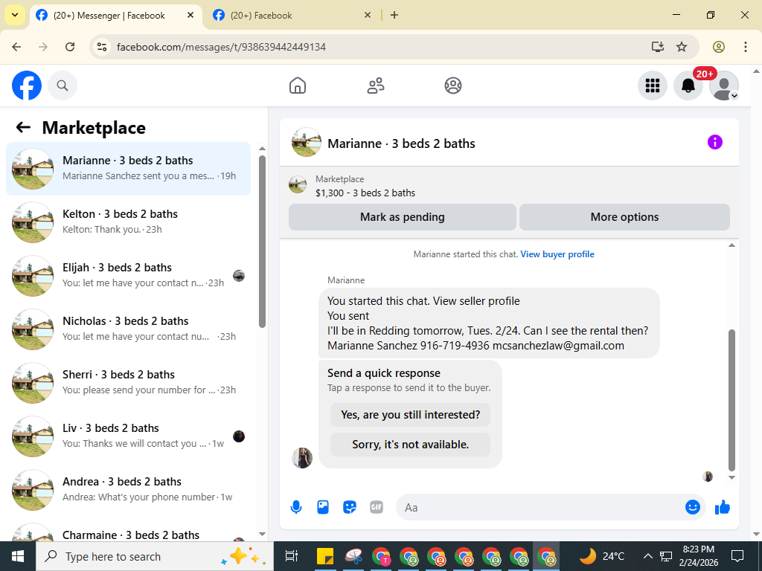The width and height of the screenshot is (762, 571).
Task: Open Charmaine conversation in list
Action: (x=128, y=532)
